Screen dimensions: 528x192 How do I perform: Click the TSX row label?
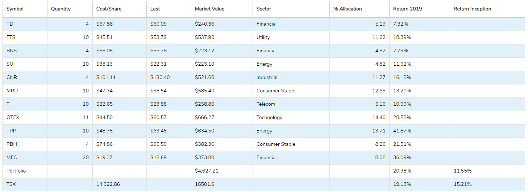pyautogui.click(x=11, y=184)
